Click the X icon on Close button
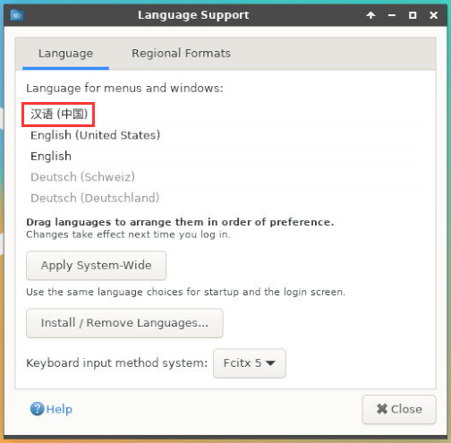 coord(382,409)
